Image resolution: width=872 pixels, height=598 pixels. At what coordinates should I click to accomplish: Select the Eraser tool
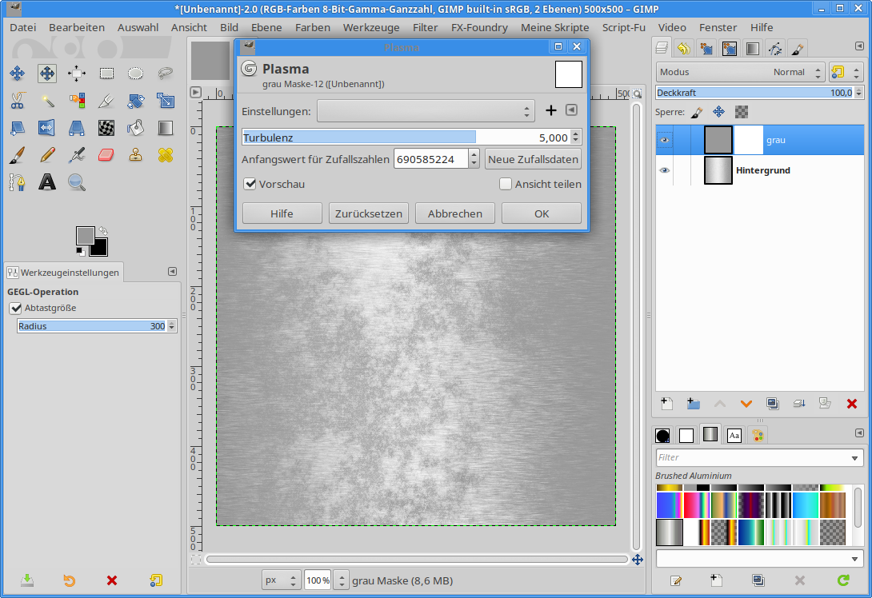click(106, 155)
